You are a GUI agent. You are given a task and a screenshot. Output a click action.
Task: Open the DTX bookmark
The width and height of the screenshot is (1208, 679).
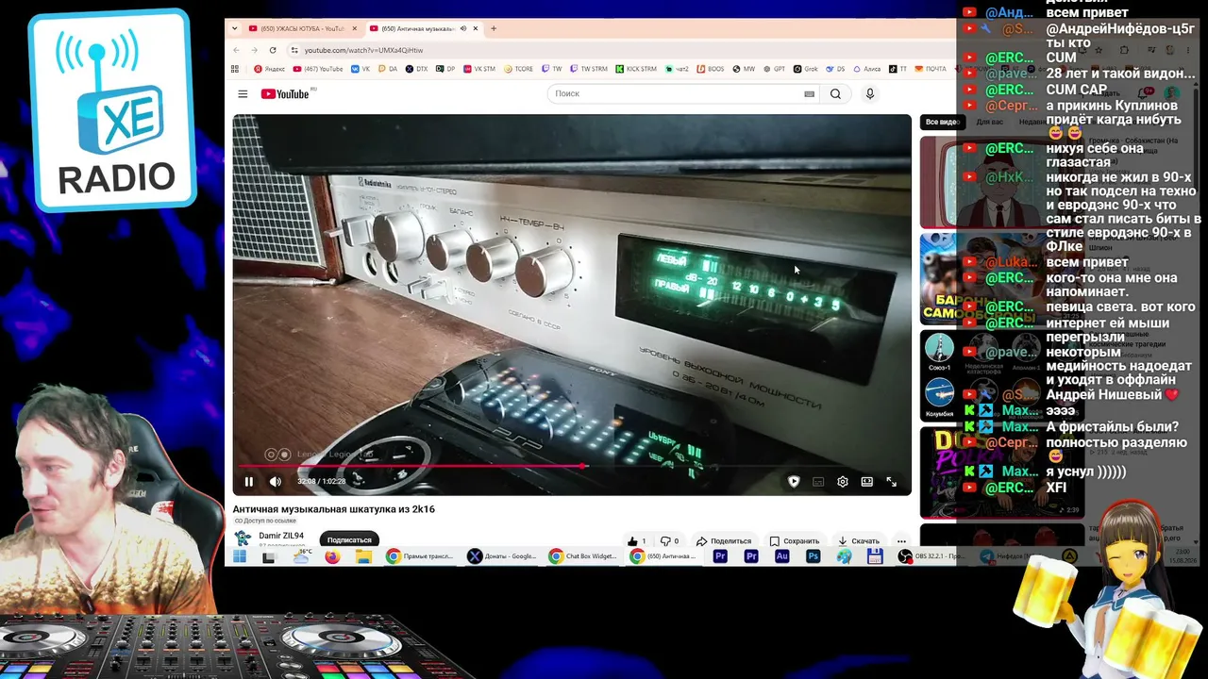(416, 69)
